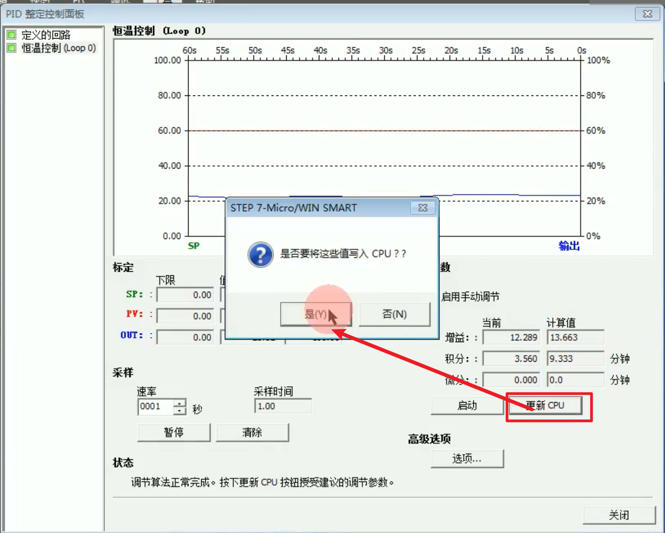Select the 恒温控制 (Loop 0) tree item

[59, 48]
